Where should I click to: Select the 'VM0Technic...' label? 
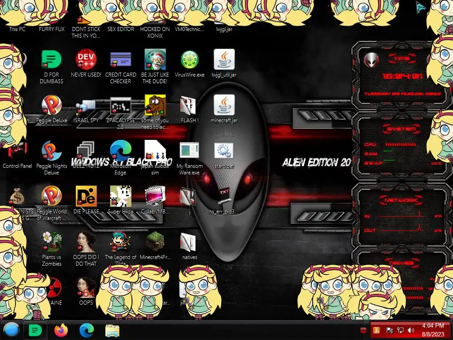click(189, 29)
